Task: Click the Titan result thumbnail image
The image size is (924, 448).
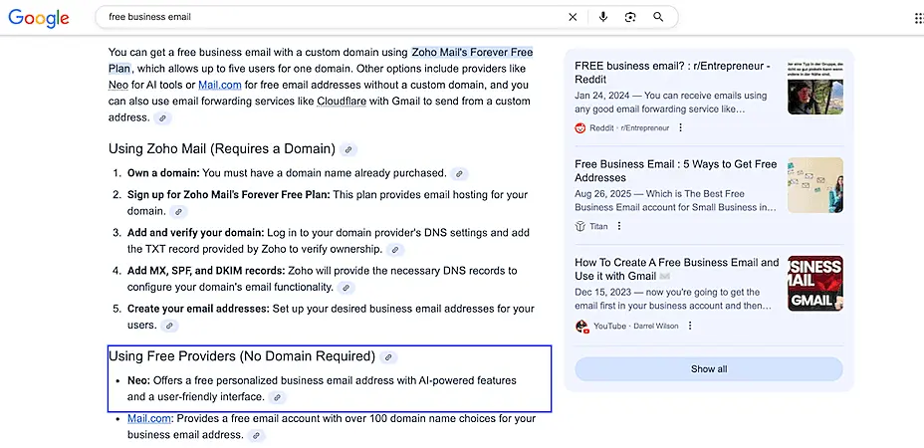Action: click(815, 185)
